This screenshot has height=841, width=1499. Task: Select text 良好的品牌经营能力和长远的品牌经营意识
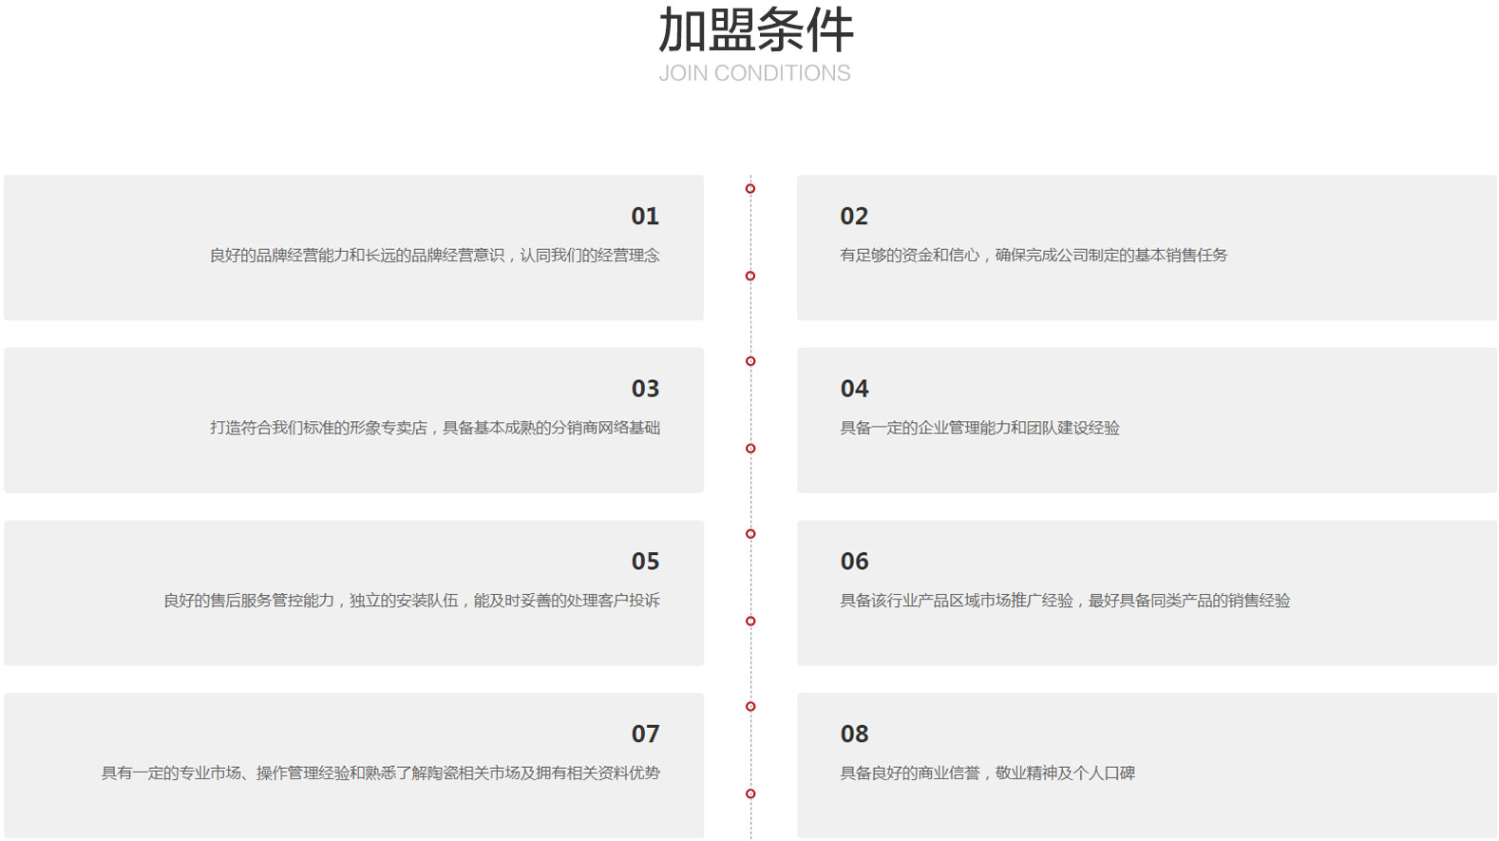tap(357, 255)
